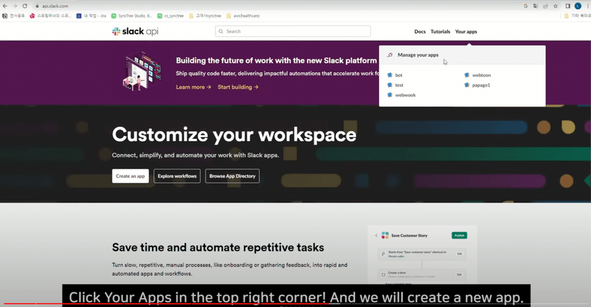Screen dimensions: 591x307
Task: Open the Docs menu item
Action: point(420,31)
